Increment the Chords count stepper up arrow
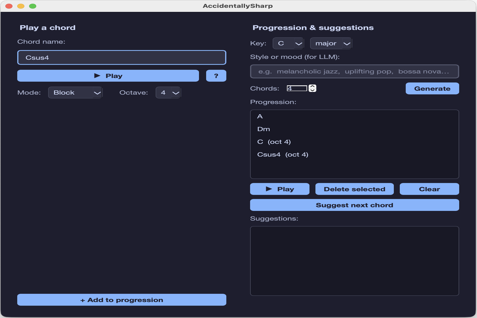477x318 pixels. click(312, 86)
